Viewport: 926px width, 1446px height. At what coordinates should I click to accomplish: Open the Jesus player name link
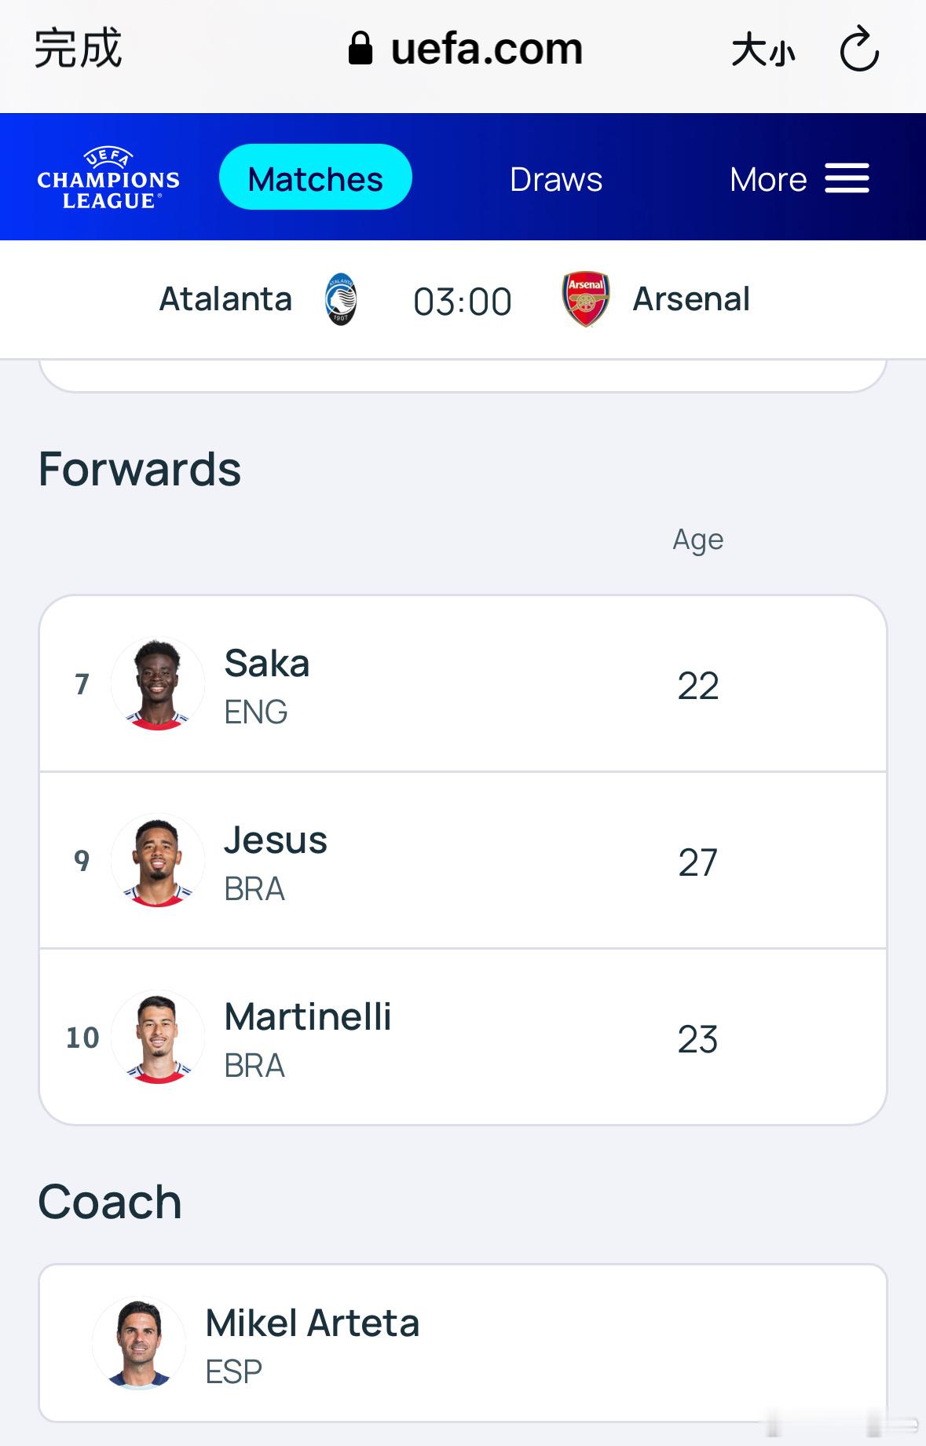276,840
